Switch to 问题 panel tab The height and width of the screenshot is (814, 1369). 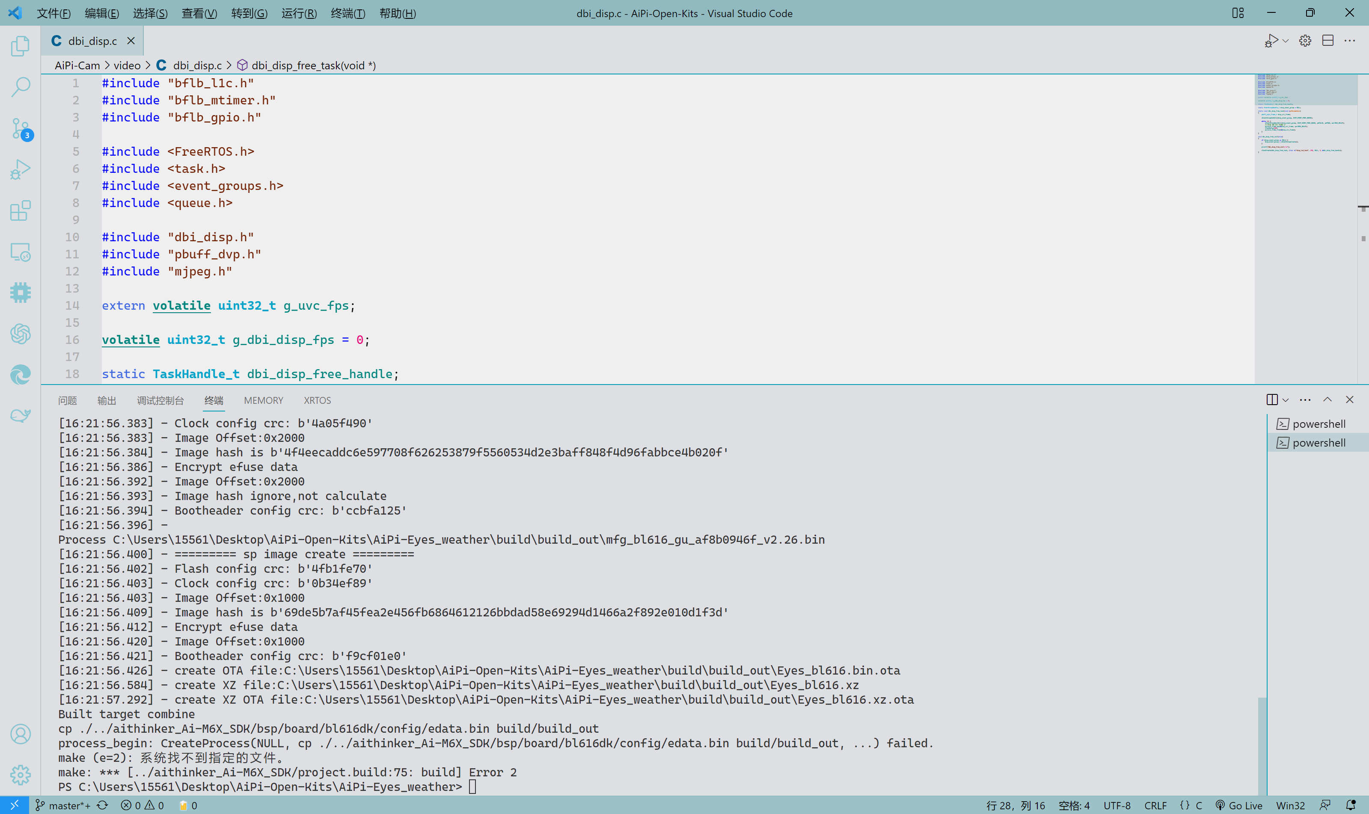[x=68, y=400]
